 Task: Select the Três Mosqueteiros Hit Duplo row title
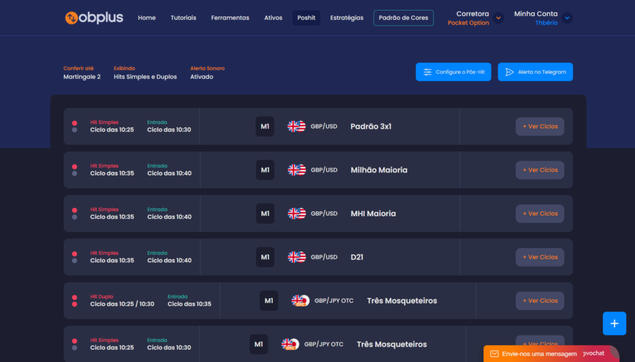click(402, 301)
